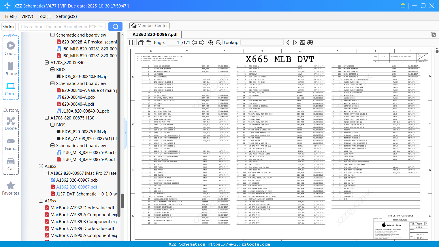Open the File(F) menu
Viewport: 439px width, 247px height.
point(11,16)
